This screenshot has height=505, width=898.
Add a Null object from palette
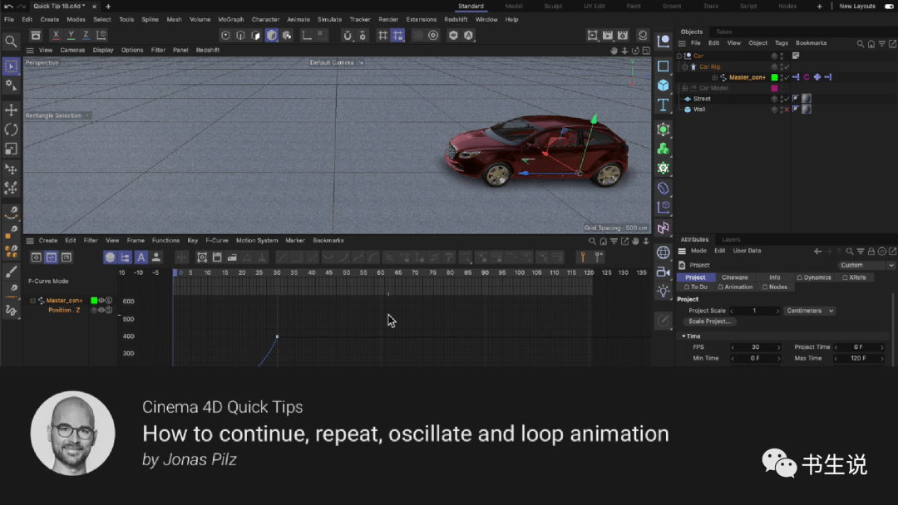(664, 42)
